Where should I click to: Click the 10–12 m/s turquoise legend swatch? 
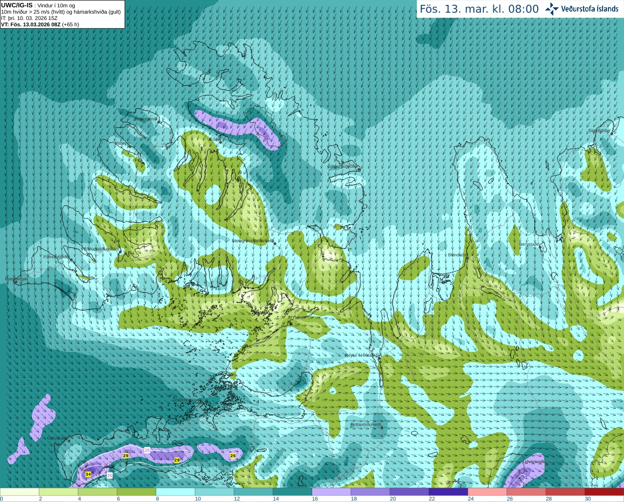214,492
